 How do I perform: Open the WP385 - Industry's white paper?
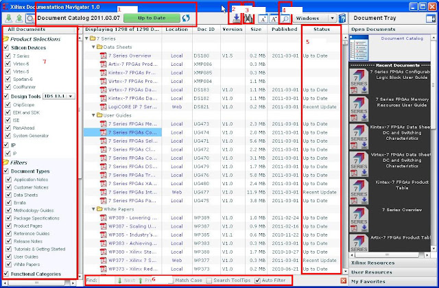[x=132, y=235]
